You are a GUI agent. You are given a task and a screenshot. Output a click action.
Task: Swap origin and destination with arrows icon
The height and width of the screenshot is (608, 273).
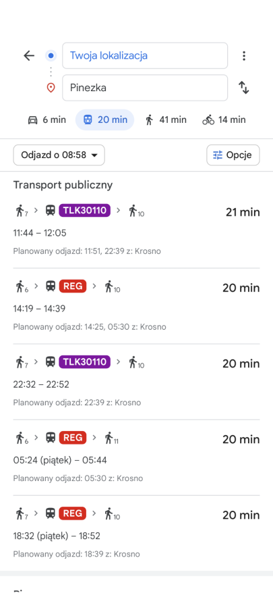pos(243,88)
